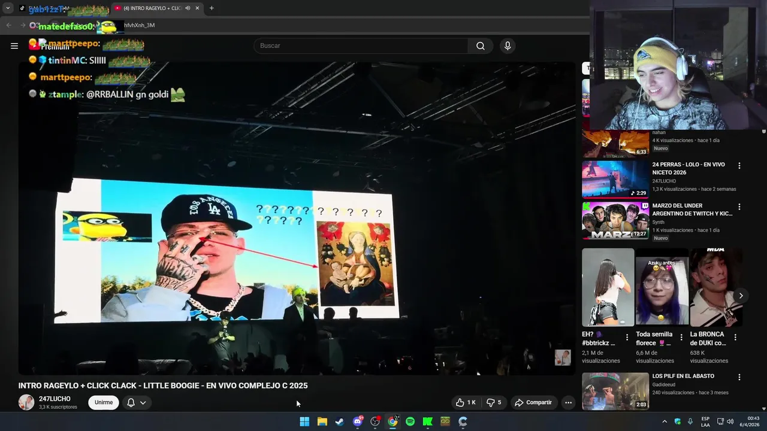Image resolution: width=767 pixels, height=431 pixels.
Task: Like the video with thumbs up
Action: point(466,402)
